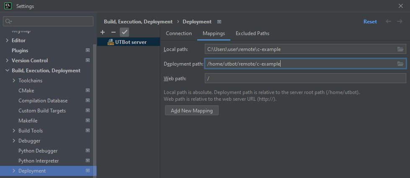The width and height of the screenshot is (410, 178).
Task: Click the minus icon to remove server
Action: (113, 32)
